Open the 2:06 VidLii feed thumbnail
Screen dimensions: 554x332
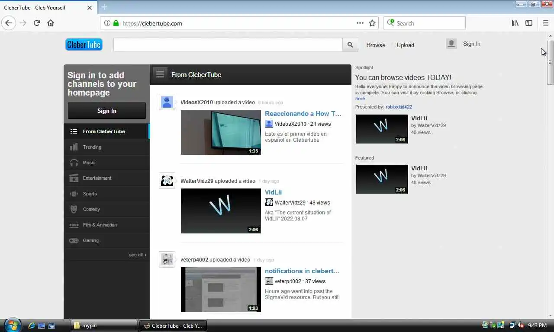click(221, 211)
